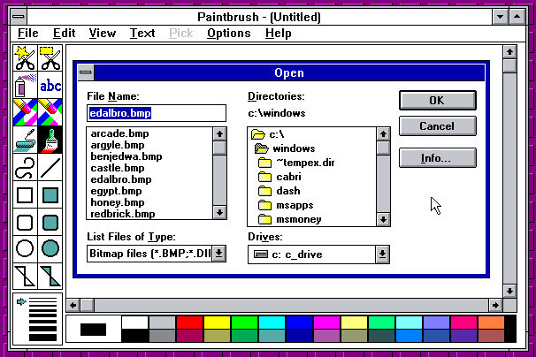Select the yellow color swatch
The height and width of the screenshot is (357, 536).
point(217,323)
